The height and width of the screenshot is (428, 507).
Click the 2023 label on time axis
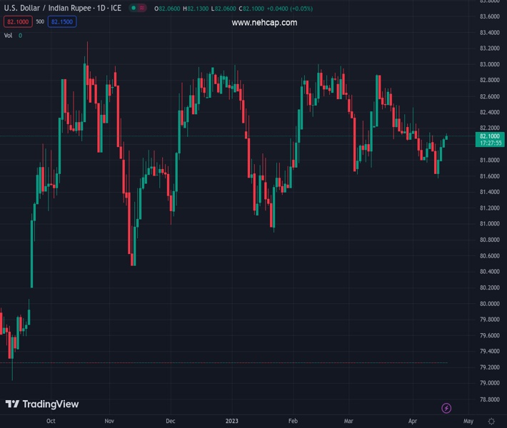(x=232, y=422)
